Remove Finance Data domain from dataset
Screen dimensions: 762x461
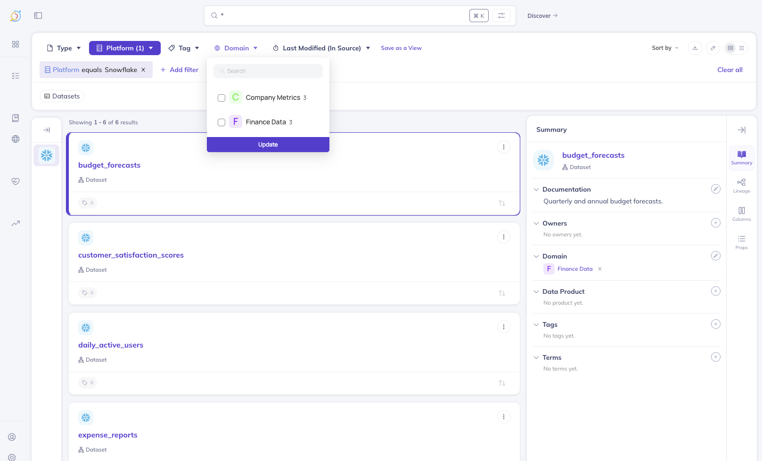pyautogui.click(x=600, y=269)
